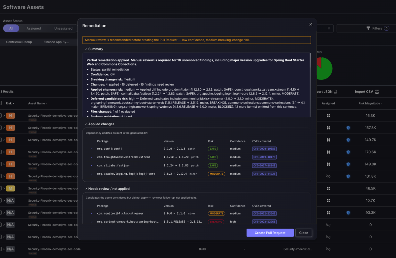Screen dimensions: 396x258
Task: Select the Assigned asset status option
Action: point(34,28)
